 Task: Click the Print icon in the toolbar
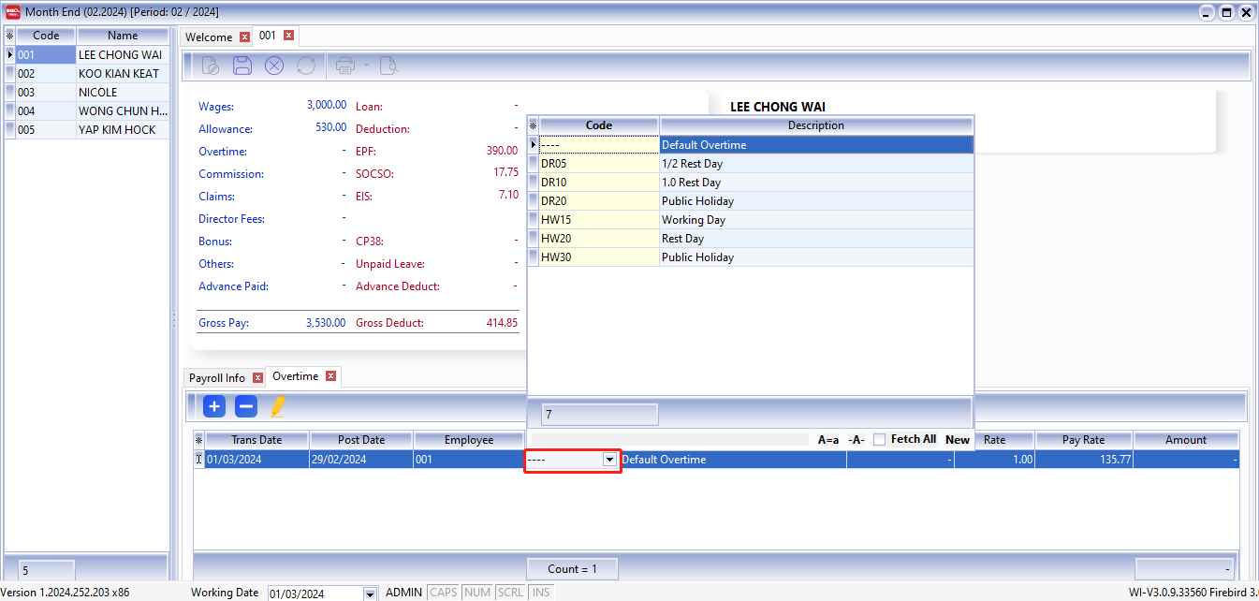[345, 66]
